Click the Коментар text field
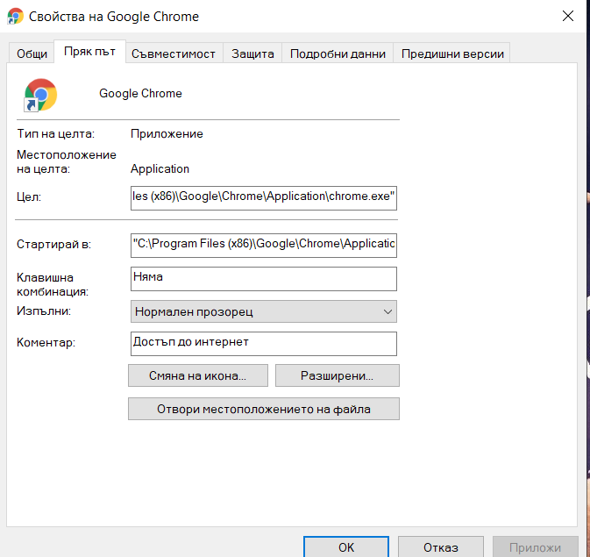Screen dimensions: 590x557 click(263, 344)
